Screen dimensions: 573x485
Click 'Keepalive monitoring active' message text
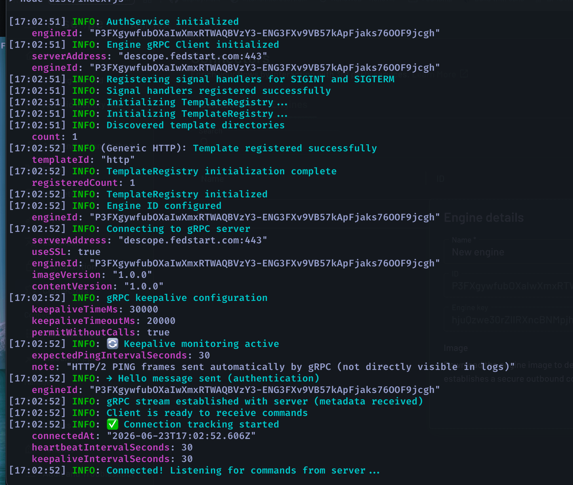tap(201, 344)
